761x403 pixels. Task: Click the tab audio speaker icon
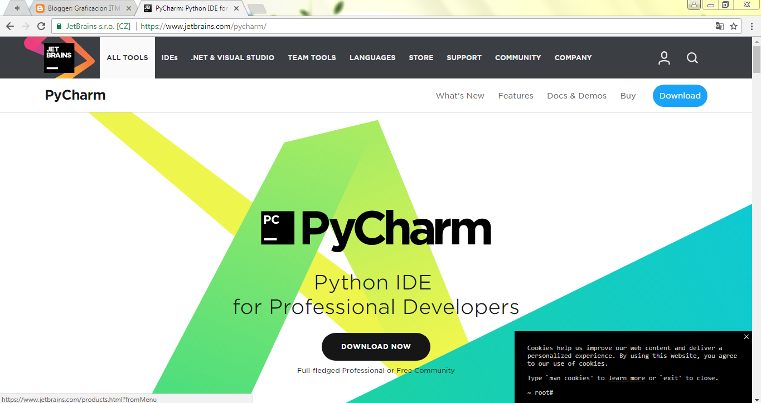[x=18, y=8]
